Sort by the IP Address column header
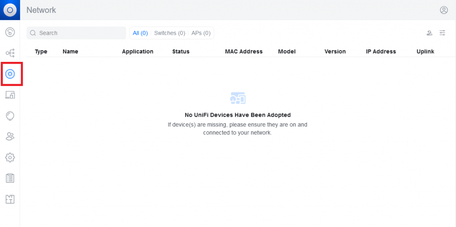 click(381, 52)
